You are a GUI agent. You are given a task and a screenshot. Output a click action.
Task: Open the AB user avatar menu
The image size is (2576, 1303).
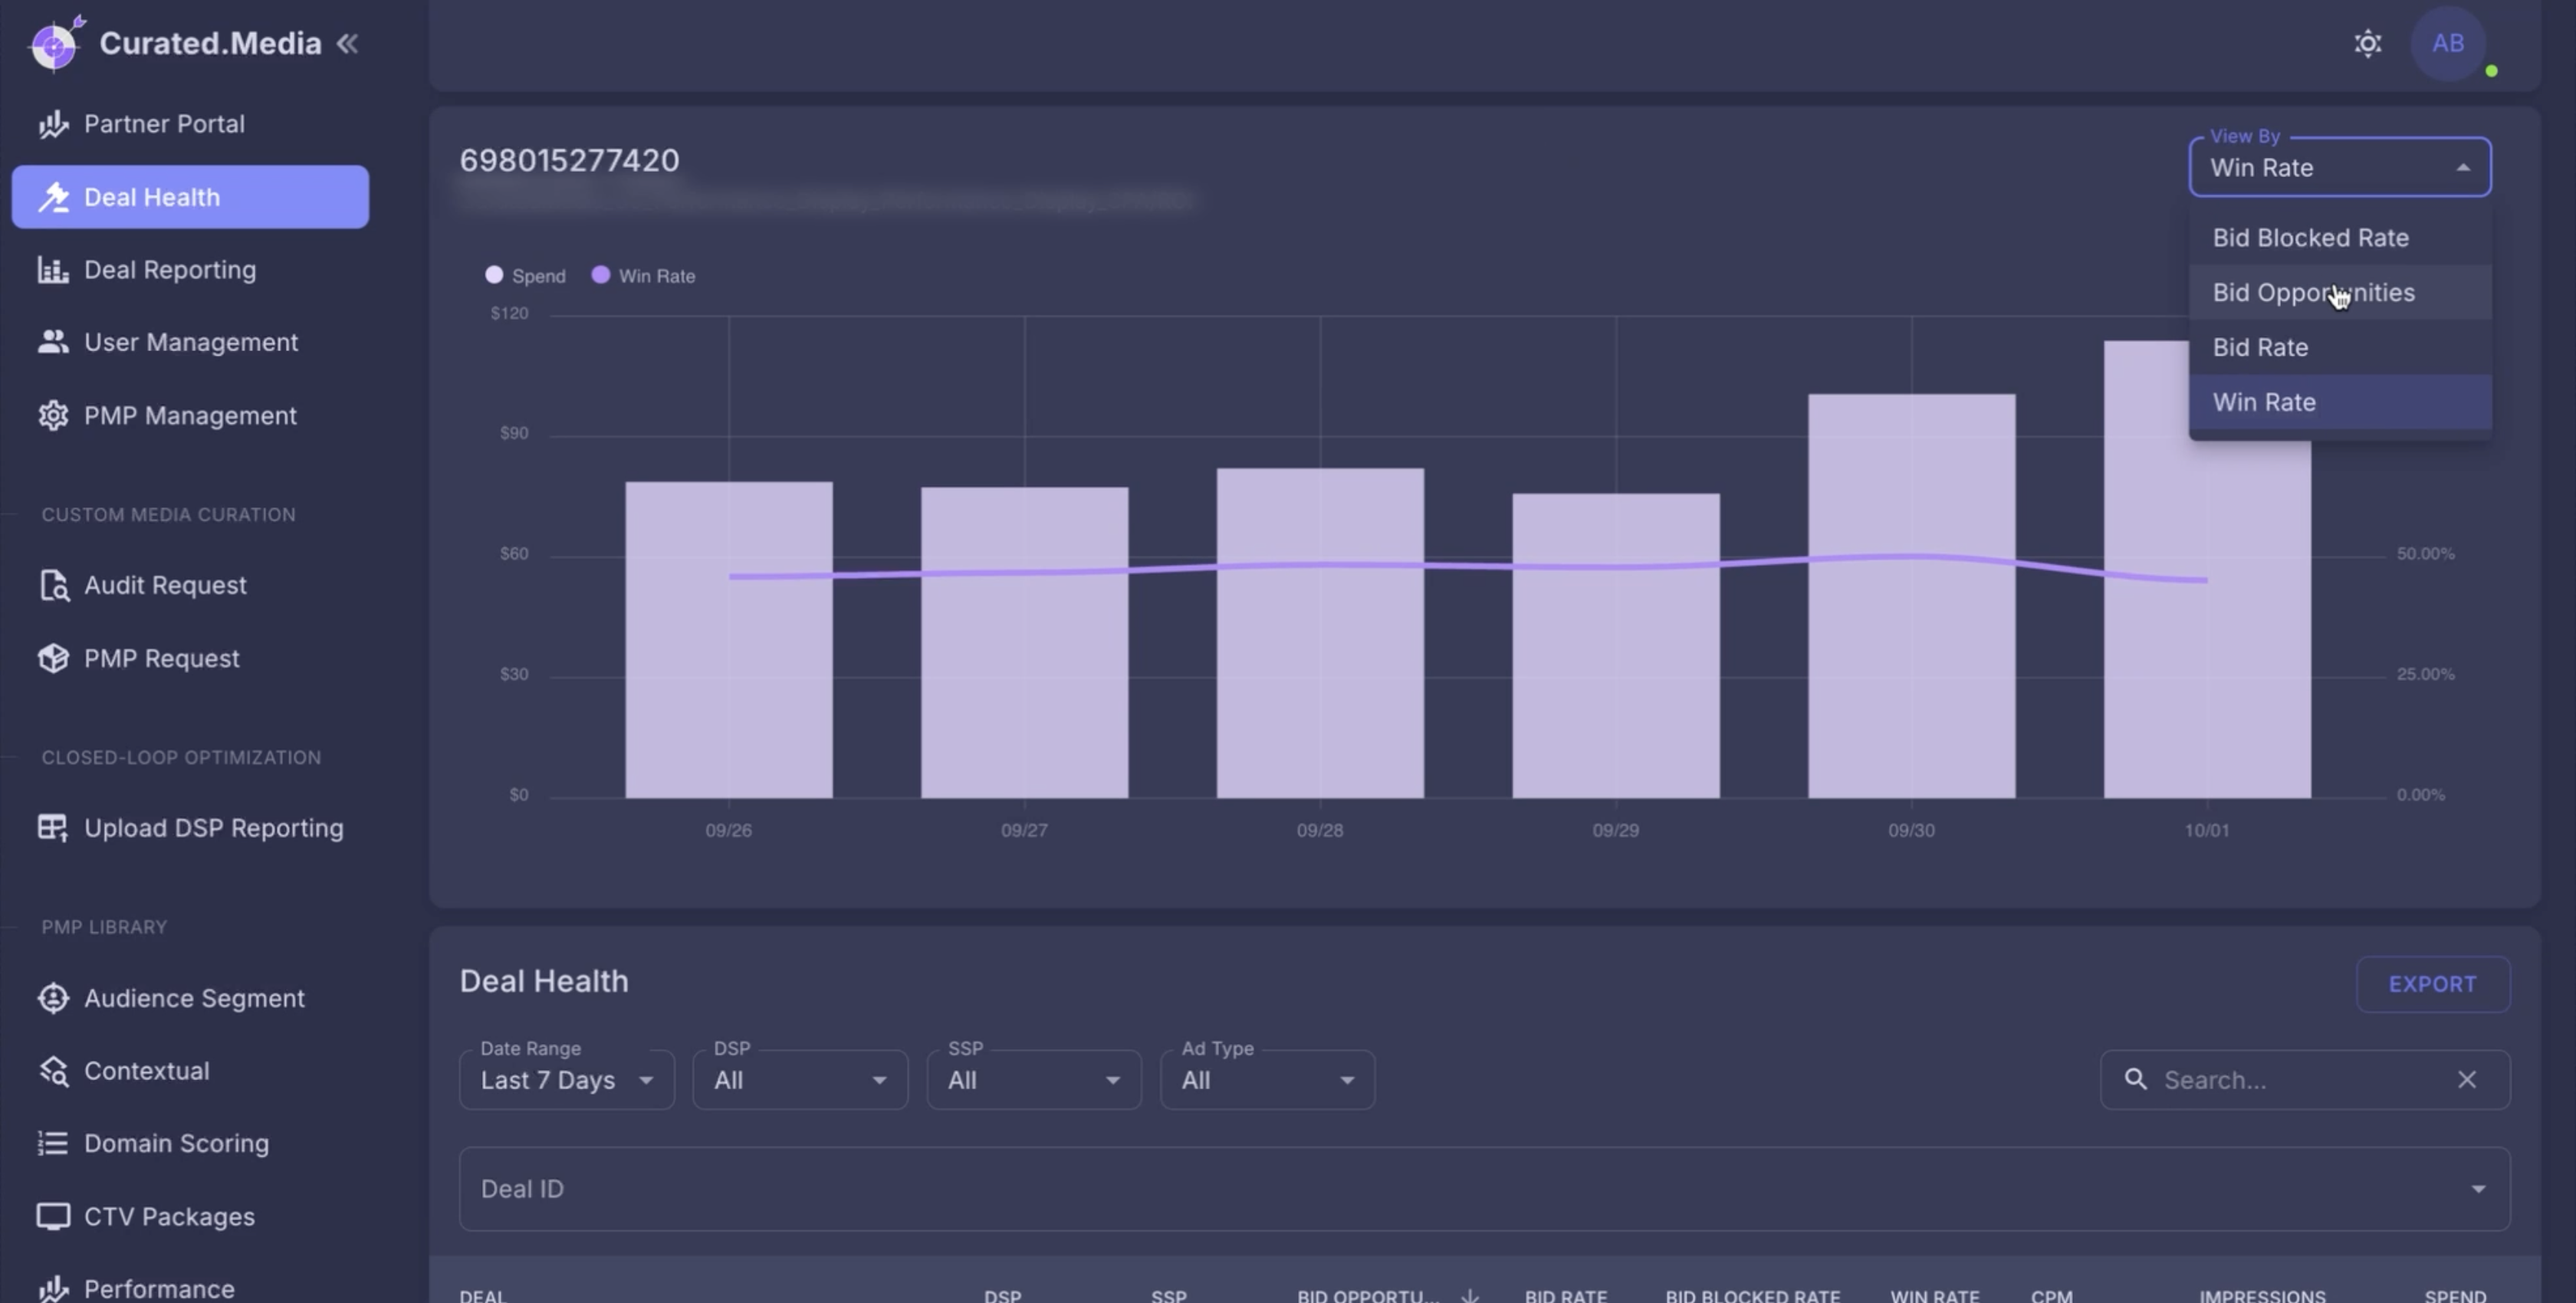tap(2447, 43)
